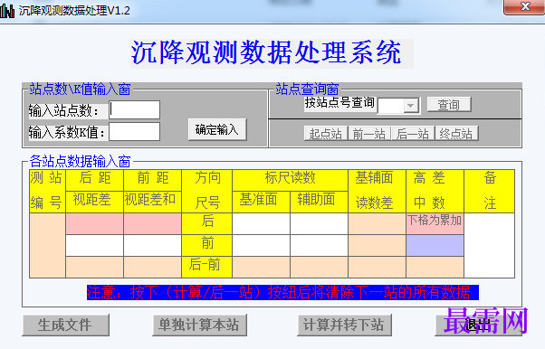Screen dimensions: 545x349
Task: Click the 沉降观测数据处理系统 title text
Action: click(x=266, y=52)
